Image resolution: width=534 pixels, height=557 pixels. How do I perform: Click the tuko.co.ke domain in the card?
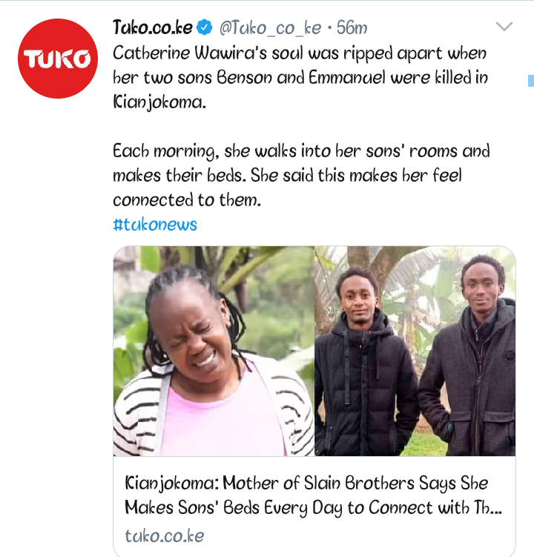coord(165,535)
